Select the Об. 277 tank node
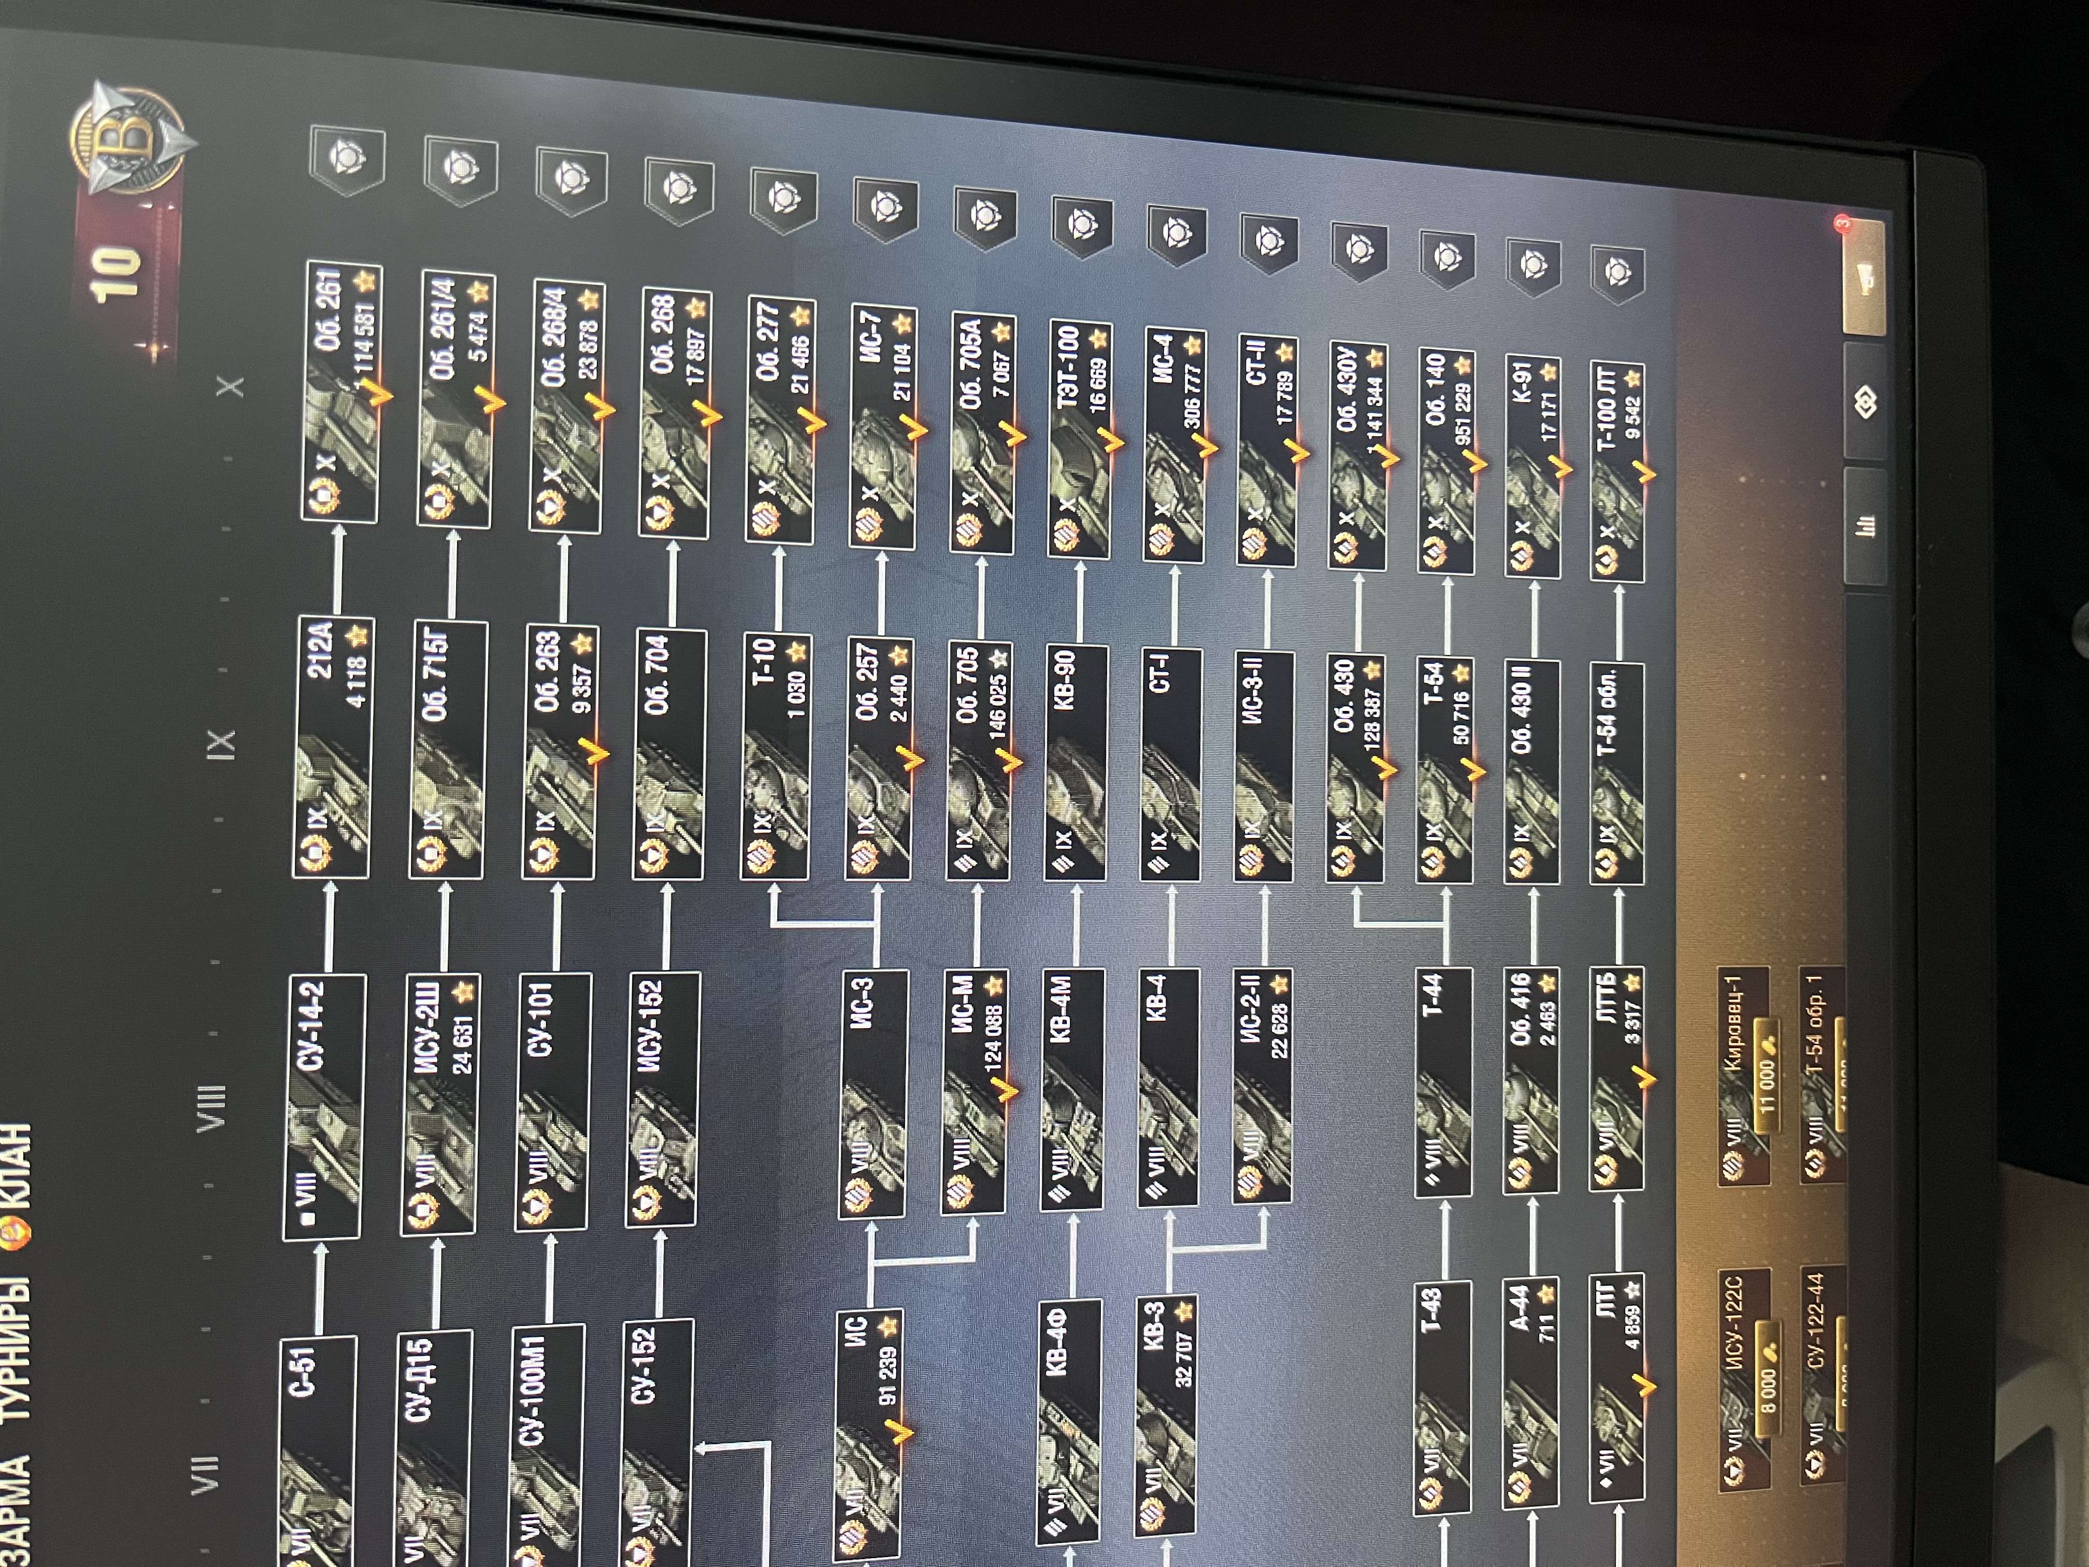Viewport: 2089px width, 1567px height. [x=780, y=420]
